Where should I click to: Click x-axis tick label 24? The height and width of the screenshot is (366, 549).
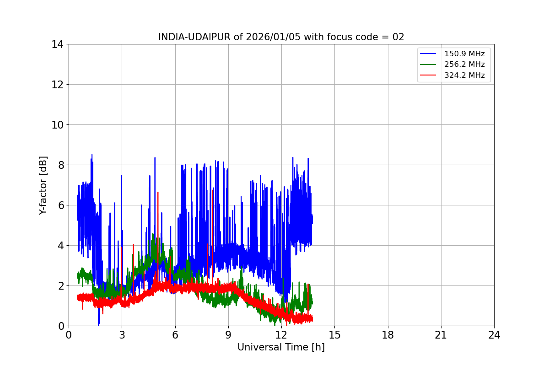(494, 335)
